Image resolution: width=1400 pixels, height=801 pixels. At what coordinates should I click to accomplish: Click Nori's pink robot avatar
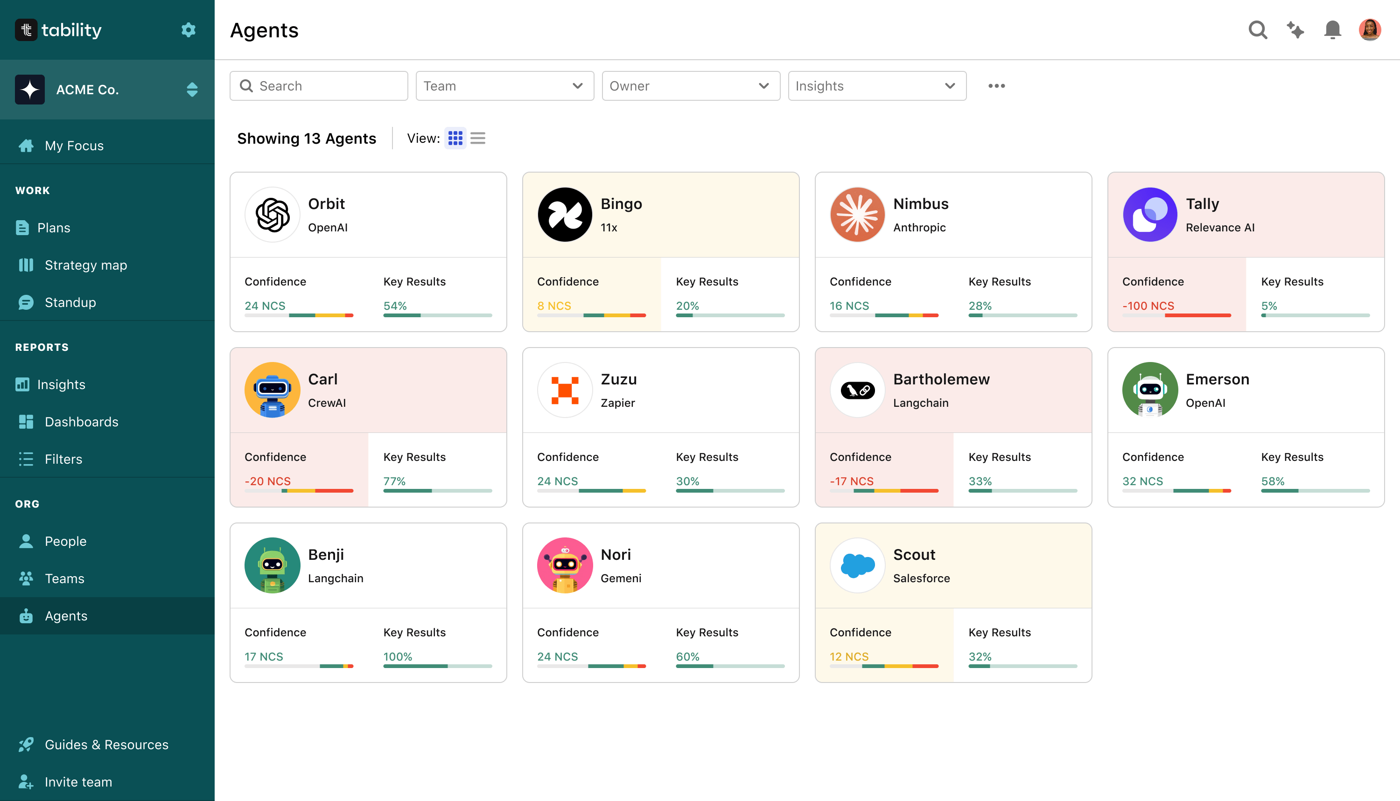point(565,565)
